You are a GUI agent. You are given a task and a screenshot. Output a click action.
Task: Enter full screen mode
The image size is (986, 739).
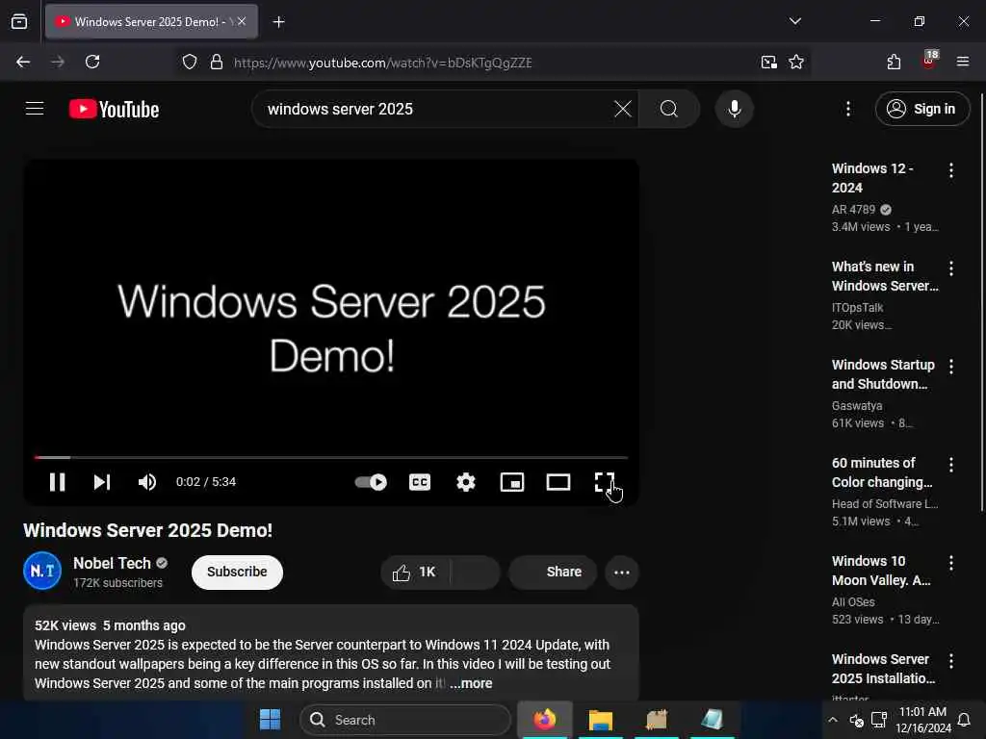tap(605, 482)
